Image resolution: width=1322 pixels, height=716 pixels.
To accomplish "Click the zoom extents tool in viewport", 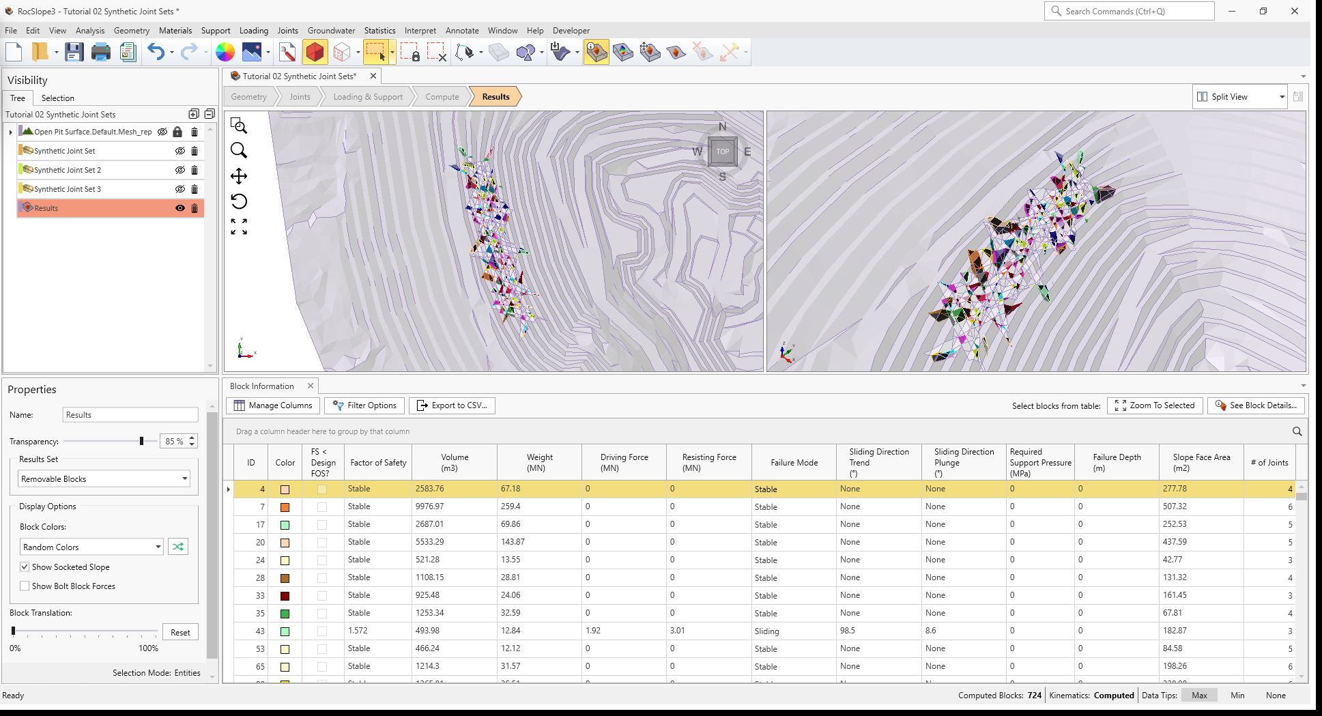I will click(239, 227).
